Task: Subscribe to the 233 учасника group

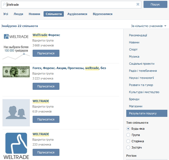Action: (x=46, y=152)
